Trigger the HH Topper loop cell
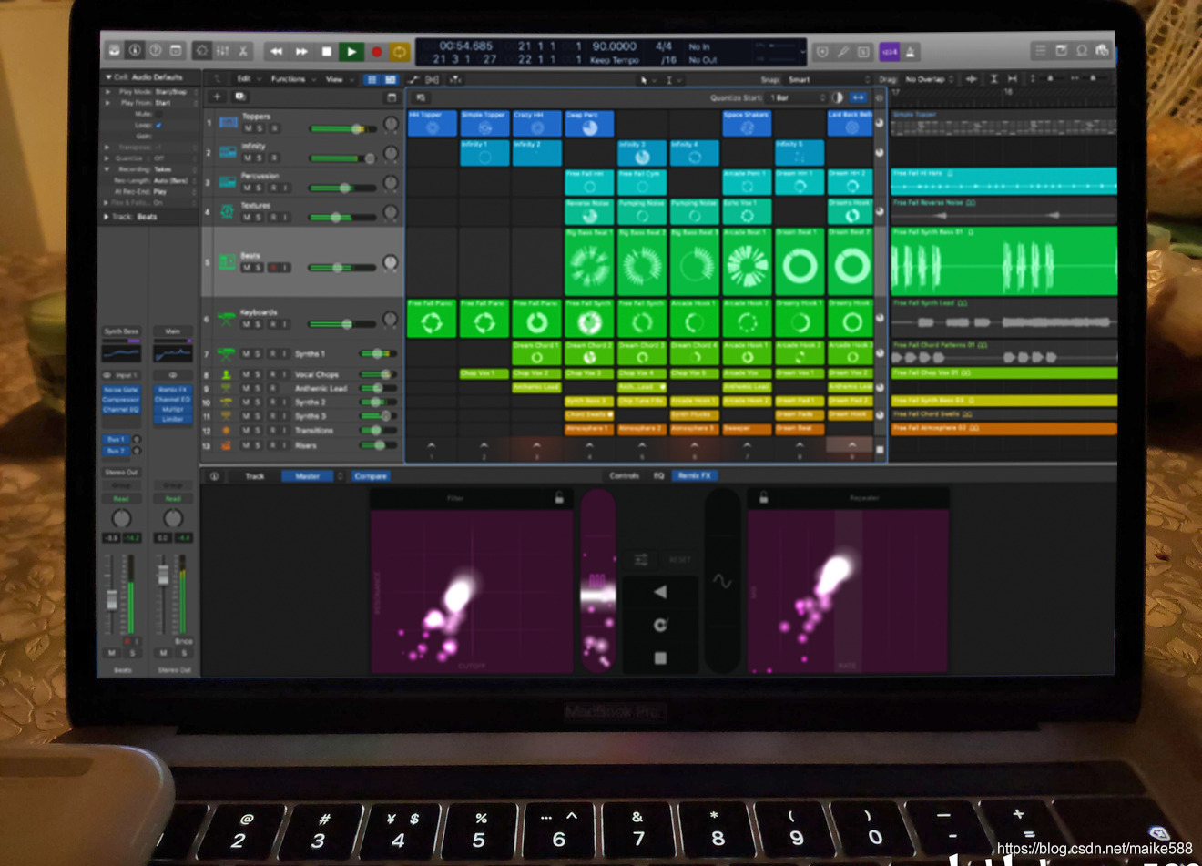1202x866 pixels. coord(433,123)
